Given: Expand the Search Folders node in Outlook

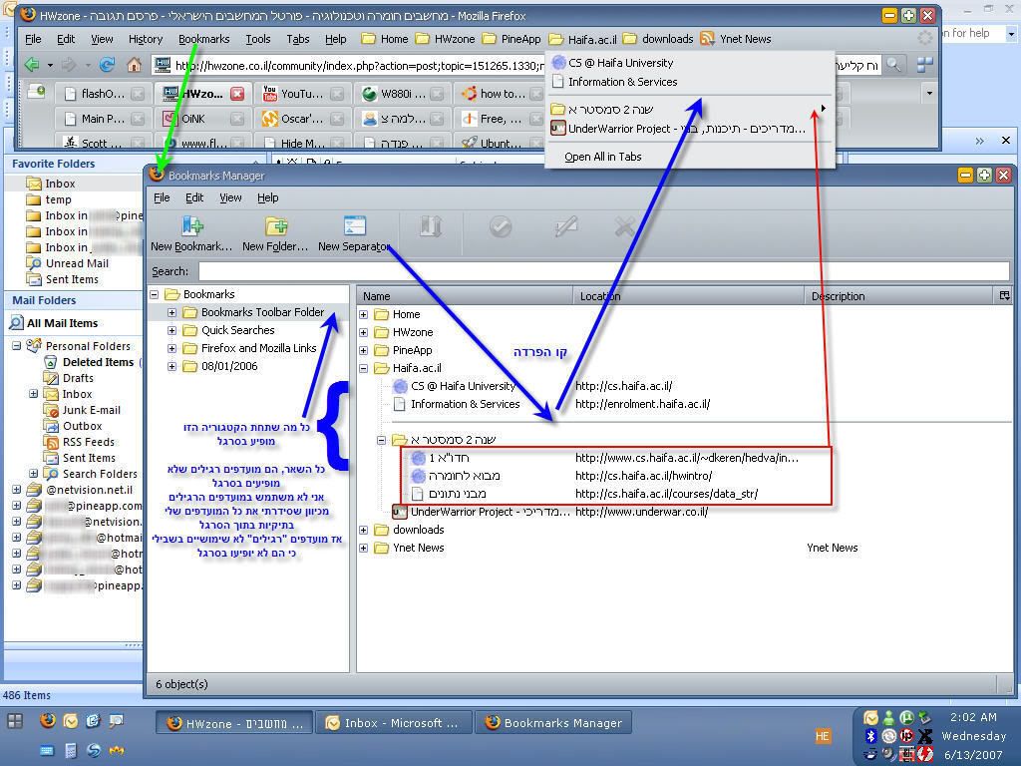Looking at the screenshot, I should (33, 474).
